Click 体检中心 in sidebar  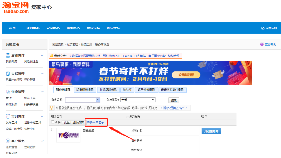tap(30, 129)
